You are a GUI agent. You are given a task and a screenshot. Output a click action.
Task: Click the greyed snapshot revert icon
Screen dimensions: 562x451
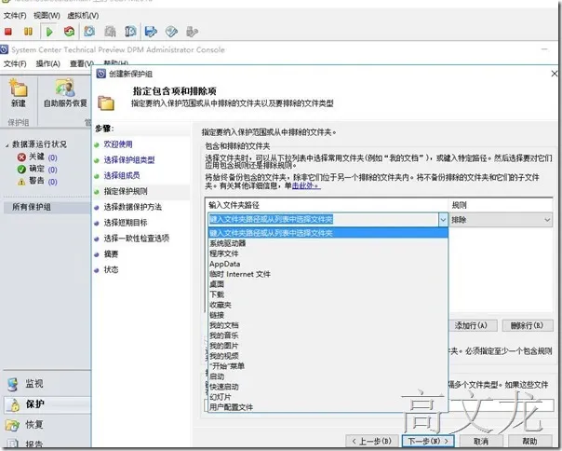[110, 32]
